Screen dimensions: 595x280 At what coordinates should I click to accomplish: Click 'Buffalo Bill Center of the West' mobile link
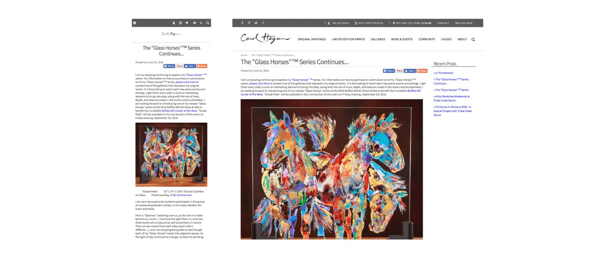[179, 111]
